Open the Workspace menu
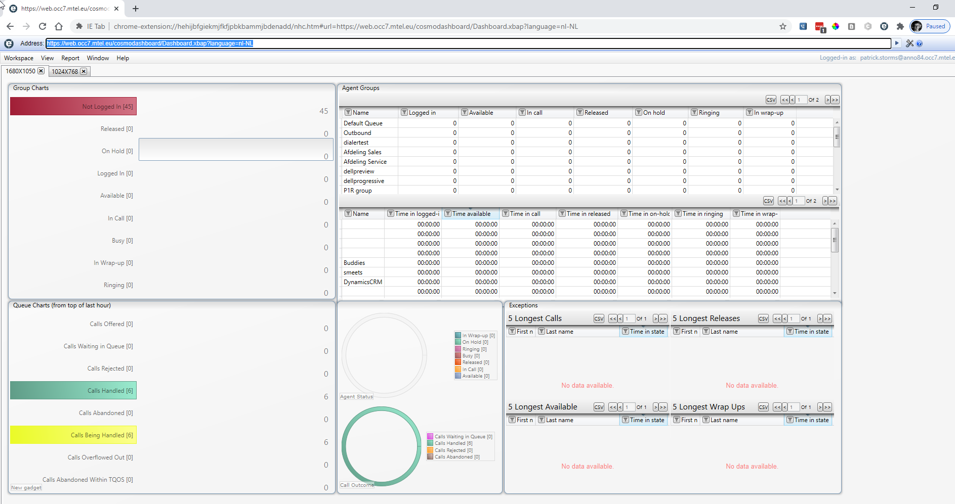The width and height of the screenshot is (955, 504). 19,58
